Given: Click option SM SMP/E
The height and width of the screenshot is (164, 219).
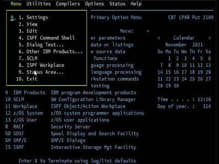Looking at the screenshot, I should coord(16,140).
